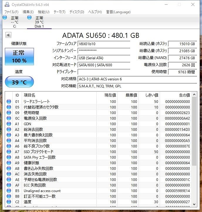Click the status icon for attribute 01
The height and width of the screenshot is (212, 202).
coord(9,101)
